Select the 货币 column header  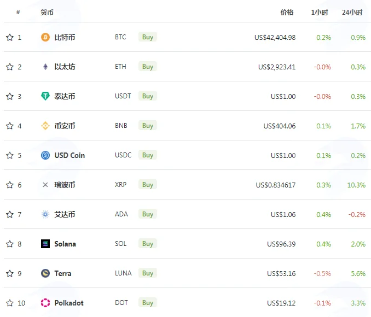pyautogui.click(x=47, y=12)
